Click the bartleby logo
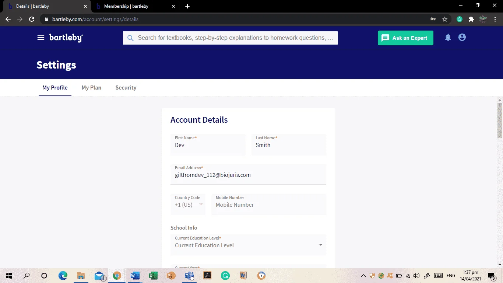This screenshot has height=283, width=503. [66, 38]
